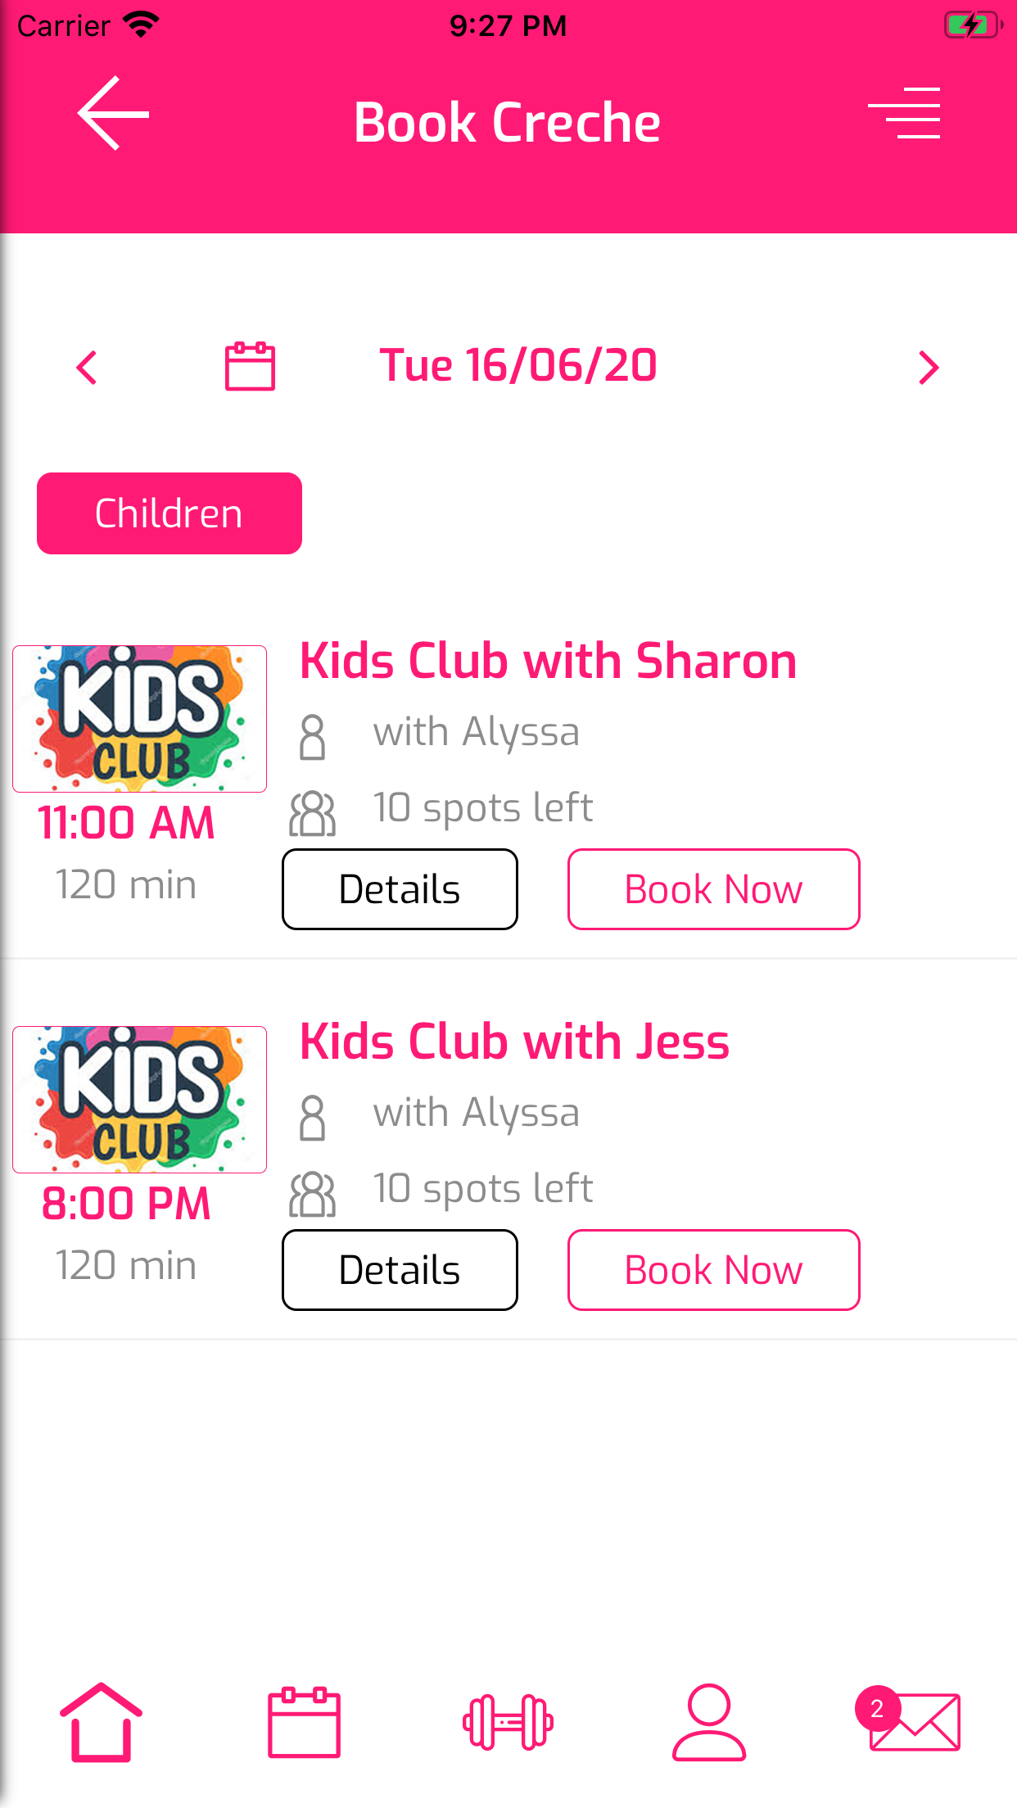Viewport: 1017px width, 1808px height.
Task: Open the Kids Club with Jess title
Action: [x=514, y=1042]
